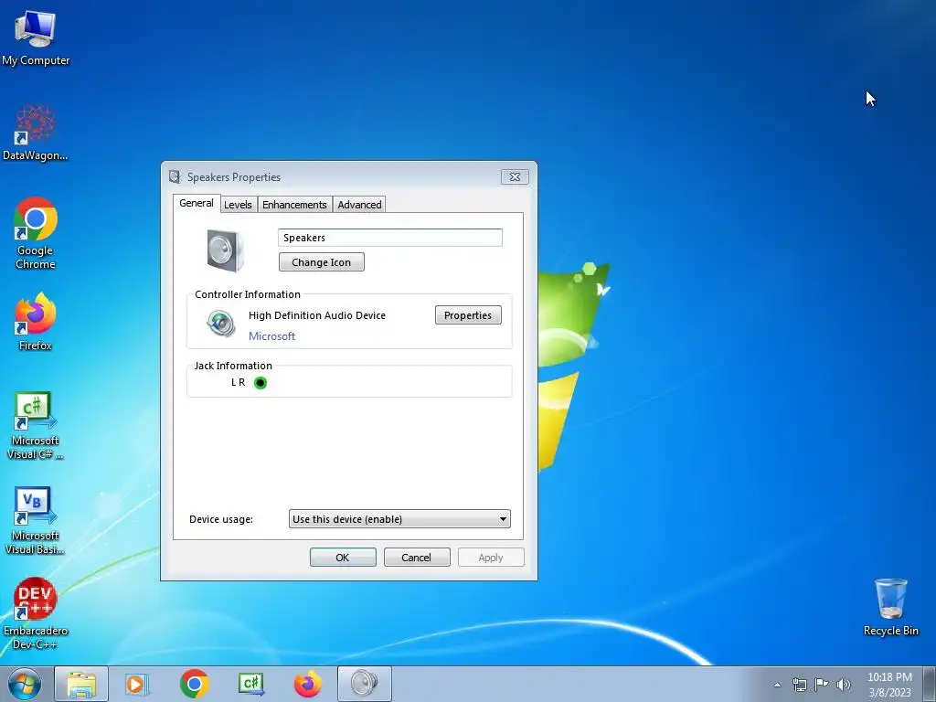Screen dimensions: 936x702
Task: Click the Show desktop strip
Action: (x=930, y=684)
